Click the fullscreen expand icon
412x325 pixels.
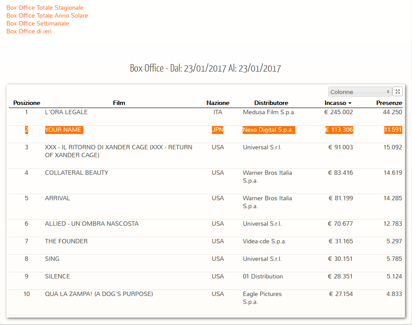[x=398, y=91]
